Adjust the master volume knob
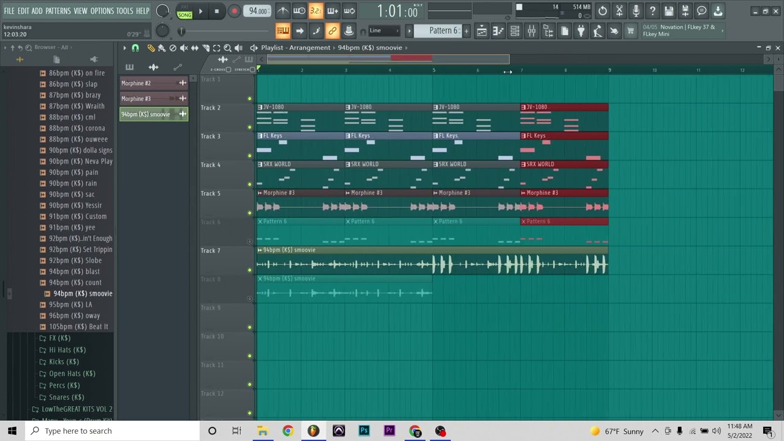Screen dimensions: 784x441 tap(162, 10)
